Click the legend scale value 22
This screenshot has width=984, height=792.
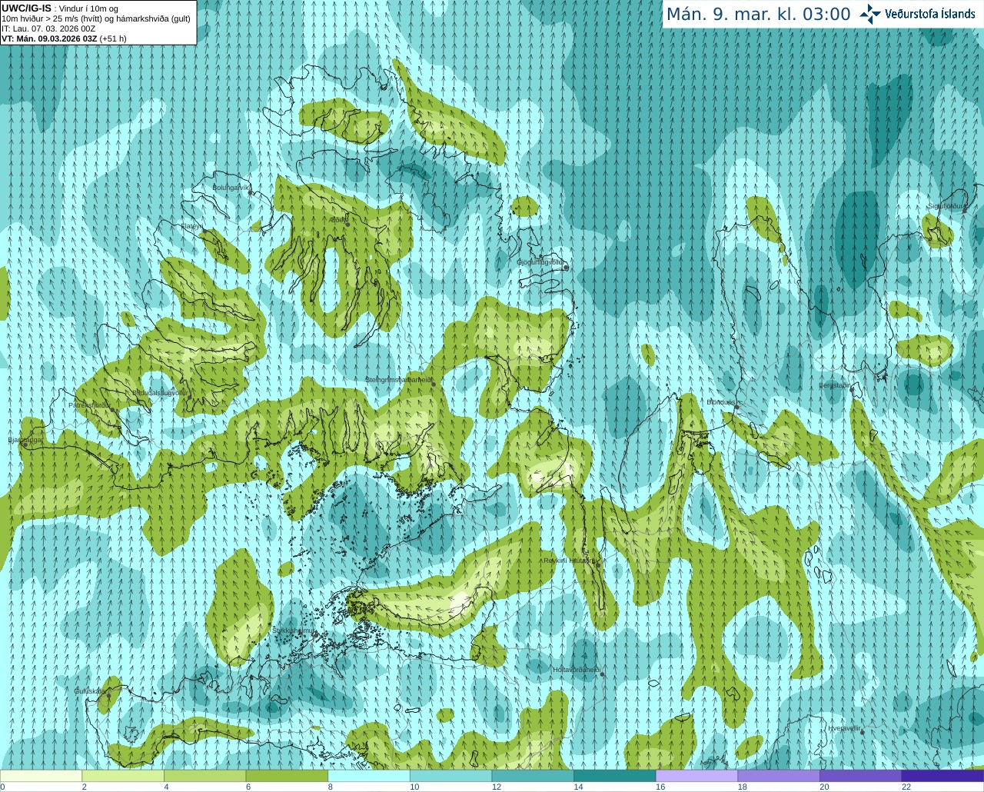906,787
